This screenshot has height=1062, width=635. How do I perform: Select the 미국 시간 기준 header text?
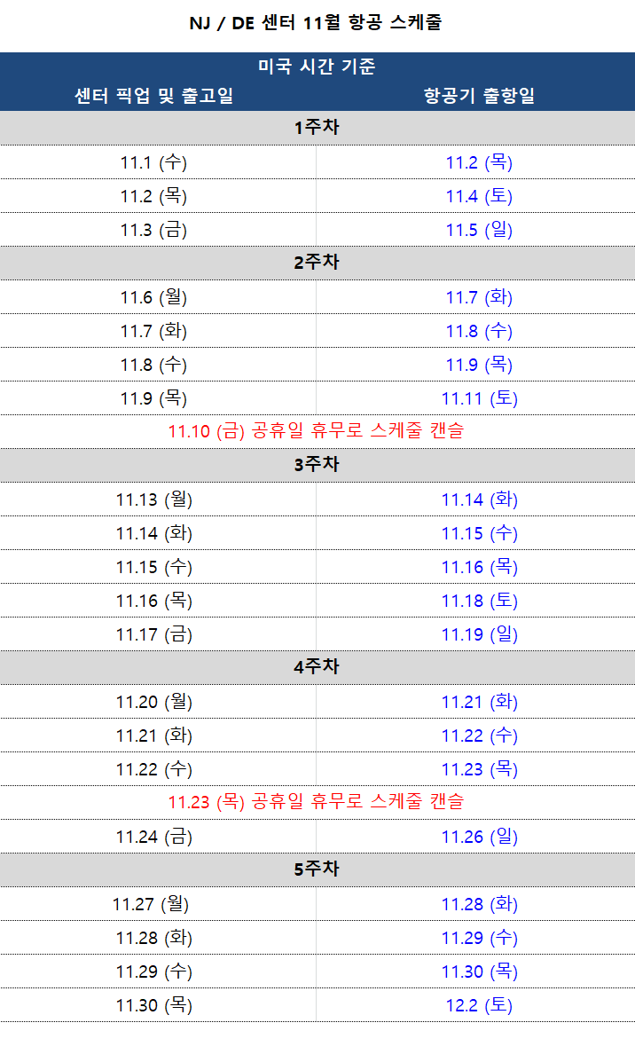[x=317, y=67]
